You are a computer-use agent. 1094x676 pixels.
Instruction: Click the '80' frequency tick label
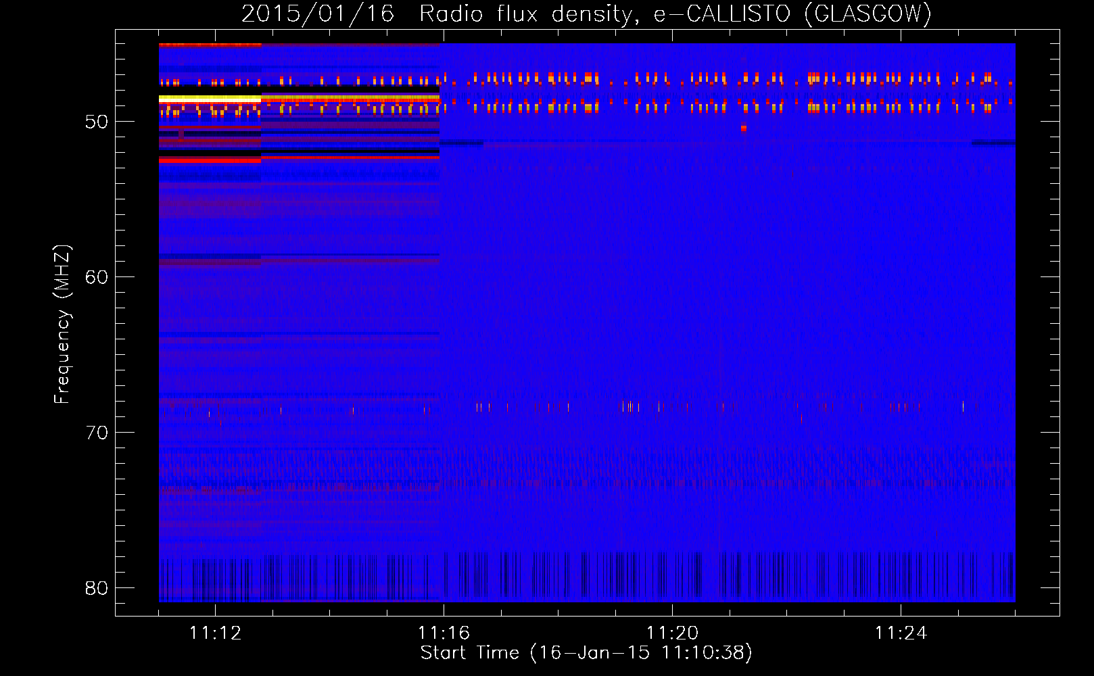[x=97, y=588]
